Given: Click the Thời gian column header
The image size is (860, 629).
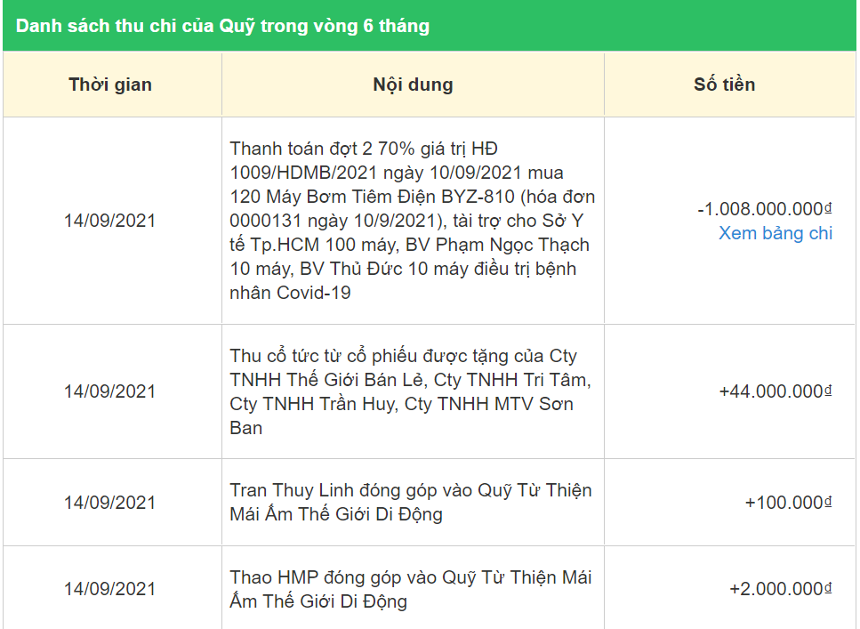Looking at the screenshot, I should [x=110, y=85].
